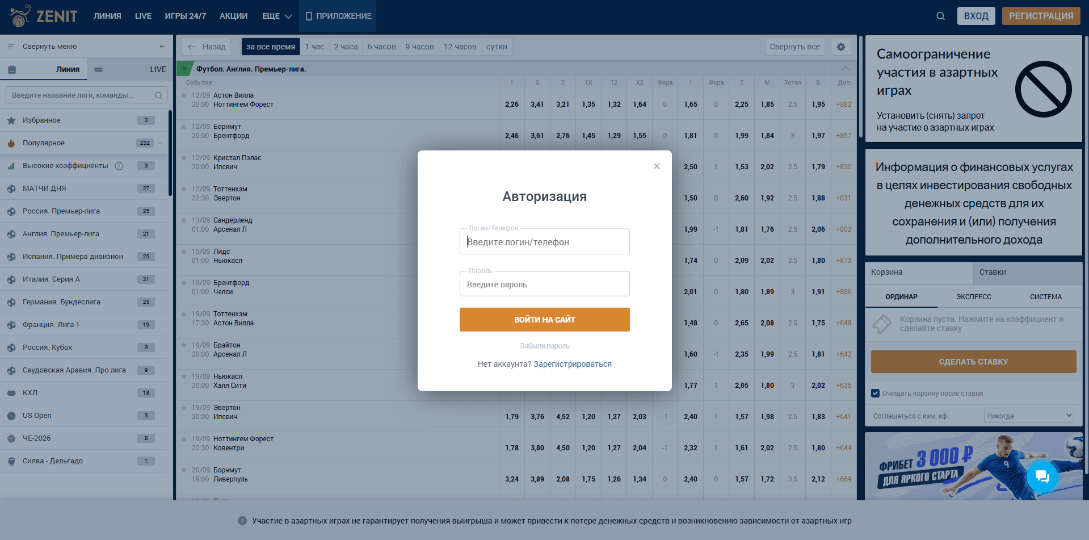Screen dimensions: 1089x540
Task: Click the Популярное flame icon
Action: 11,143
